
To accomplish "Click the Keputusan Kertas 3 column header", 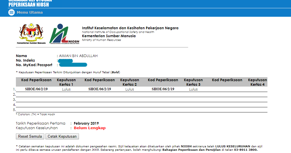I will click(x=193, y=82).
